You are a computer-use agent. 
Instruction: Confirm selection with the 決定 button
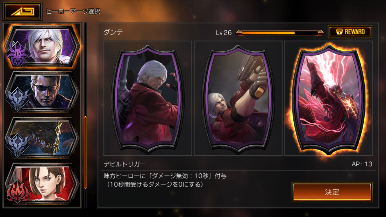[x=332, y=192]
